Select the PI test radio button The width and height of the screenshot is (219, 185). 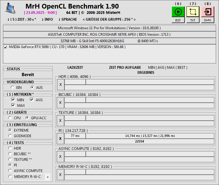pos(10,165)
